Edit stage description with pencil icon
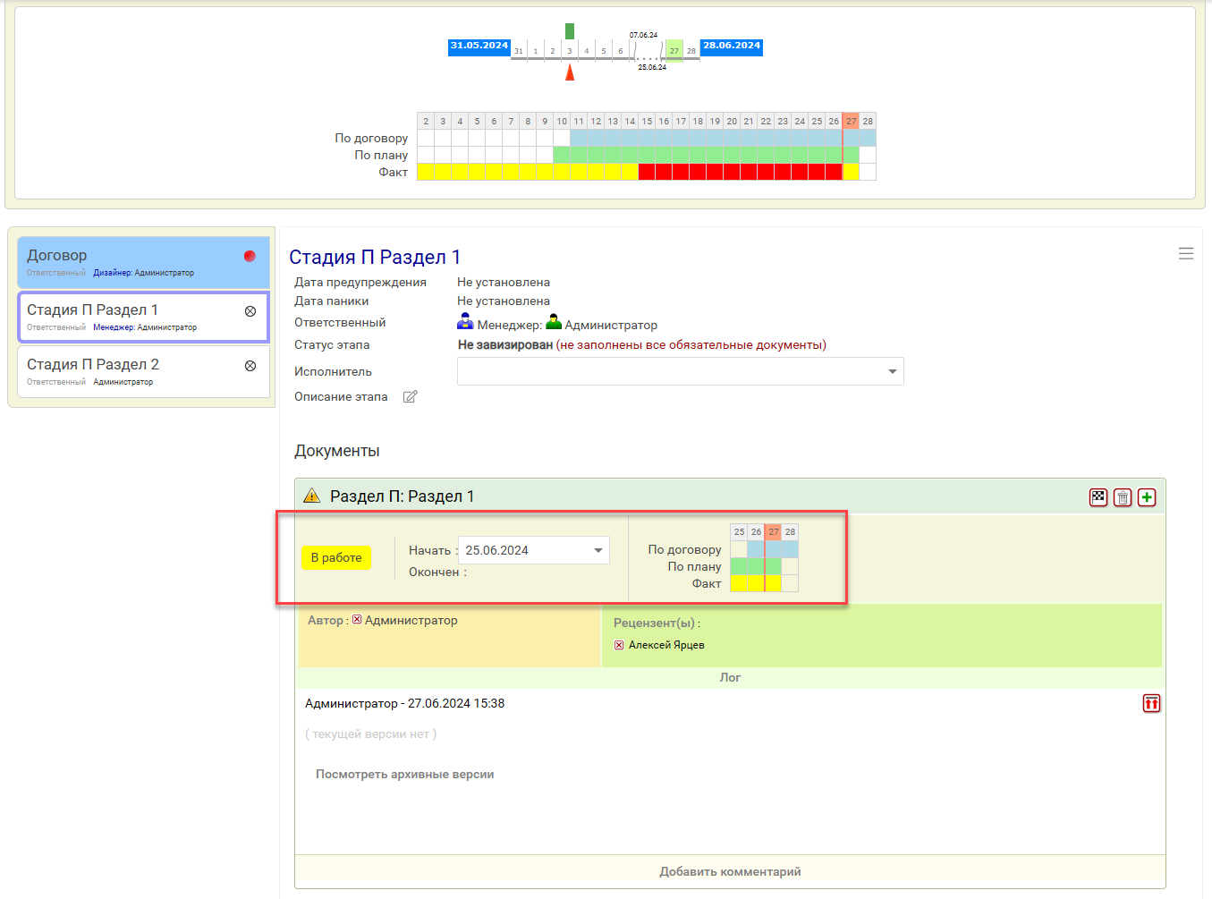Viewport: 1212px width, 899px height. coord(410,396)
